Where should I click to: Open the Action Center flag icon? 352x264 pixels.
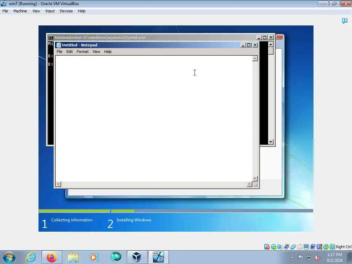coord(300,257)
